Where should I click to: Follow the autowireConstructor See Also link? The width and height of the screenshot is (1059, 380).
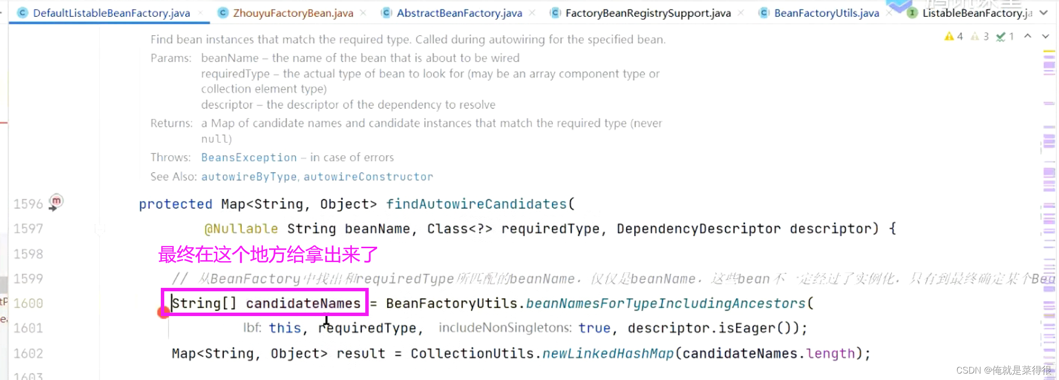(368, 177)
